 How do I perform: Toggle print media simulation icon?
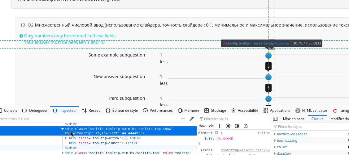click(x=246, y=126)
